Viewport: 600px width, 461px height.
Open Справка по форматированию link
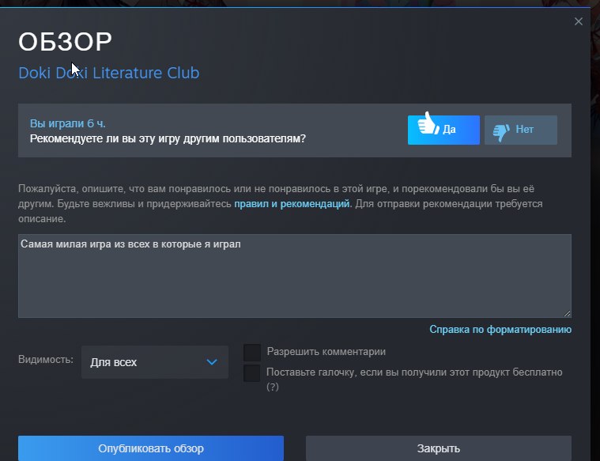coord(500,329)
